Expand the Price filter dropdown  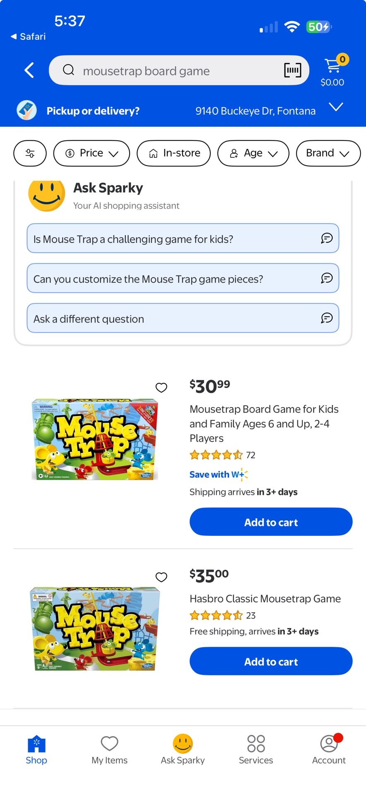(91, 153)
